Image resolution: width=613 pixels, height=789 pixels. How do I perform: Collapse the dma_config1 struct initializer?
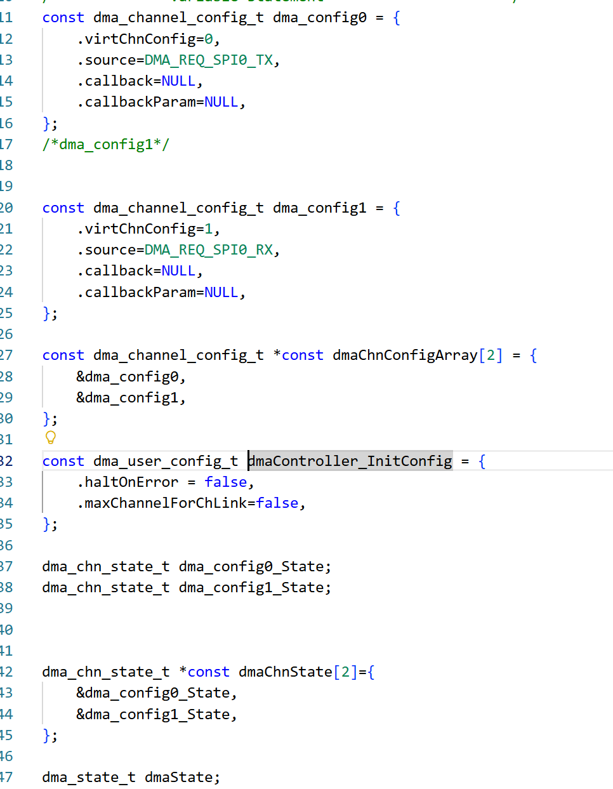point(31,207)
